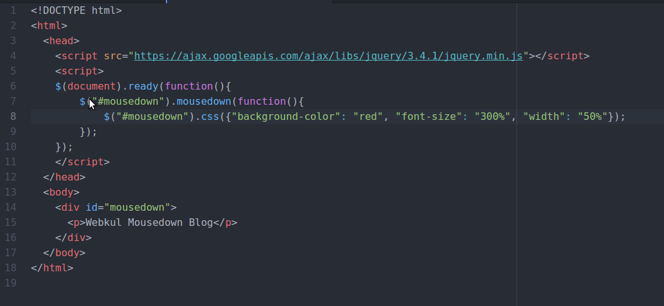Click the Webkul Mousedown Blog paragraph text
Screen dimensions: 664x306
coord(149,223)
